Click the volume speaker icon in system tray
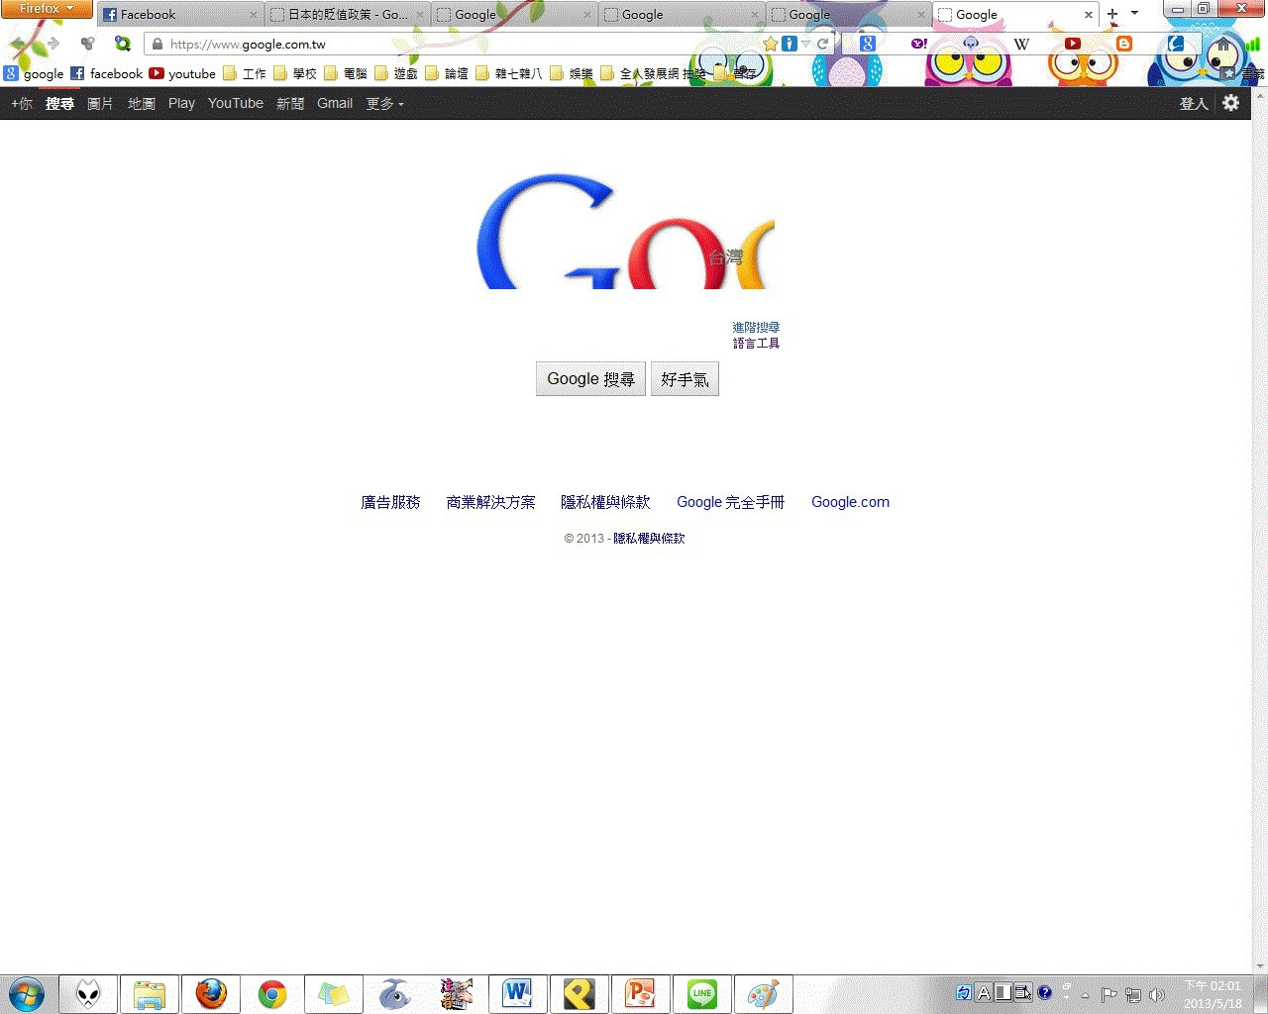Screen dimensions: 1268x1014 coord(1156,994)
